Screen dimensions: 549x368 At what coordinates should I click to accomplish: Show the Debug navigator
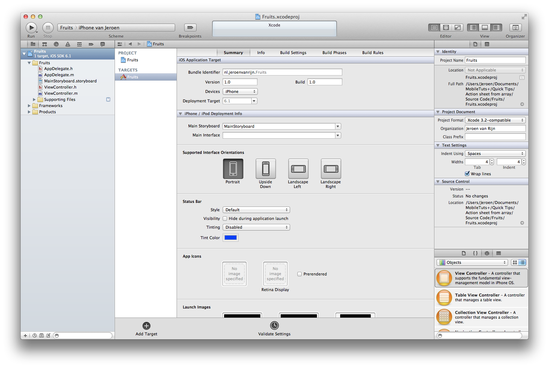(79, 44)
